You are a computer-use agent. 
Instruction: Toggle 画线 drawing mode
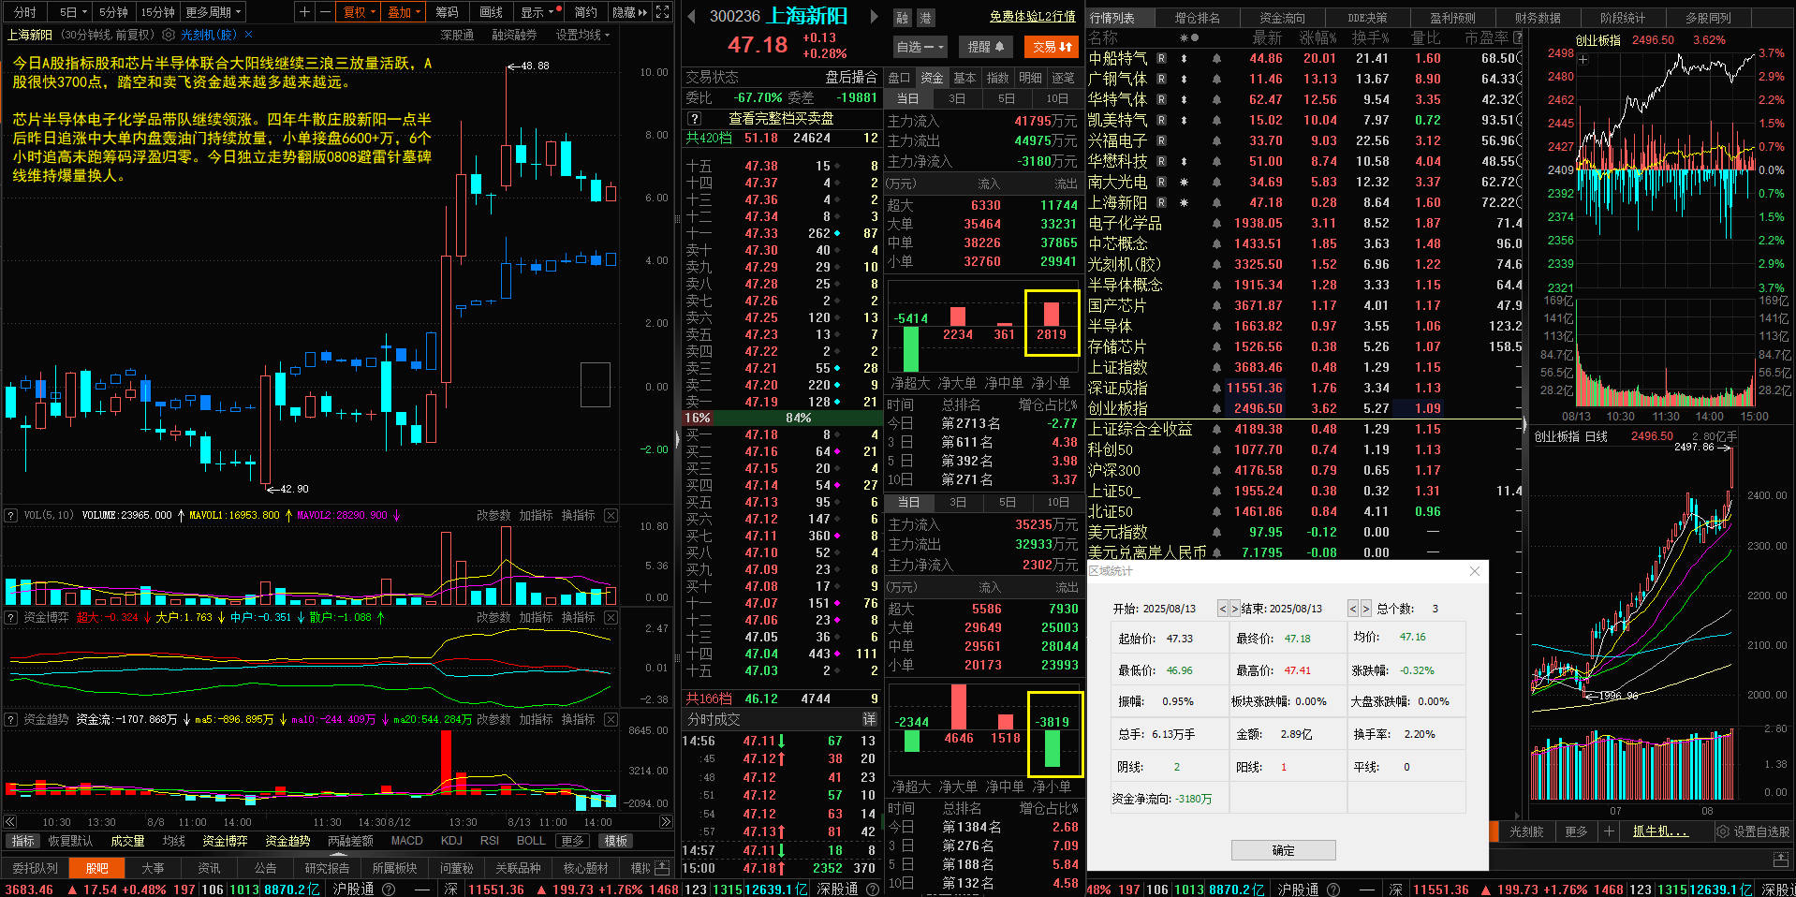(x=492, y=12)
